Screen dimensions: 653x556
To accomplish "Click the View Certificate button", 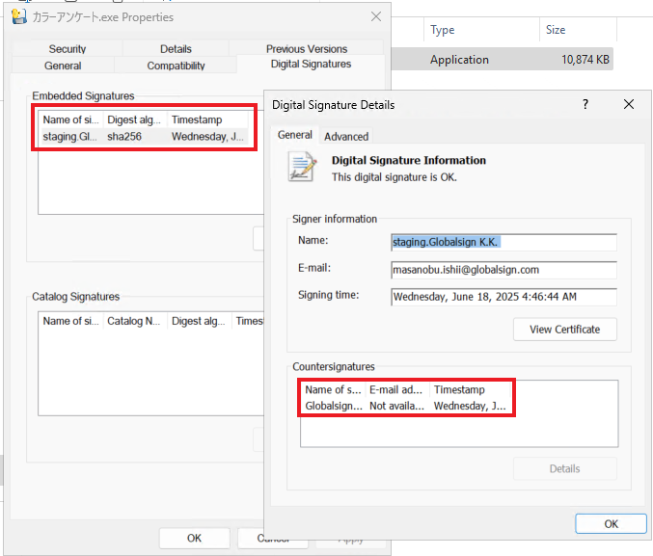I will coord(564,330).
